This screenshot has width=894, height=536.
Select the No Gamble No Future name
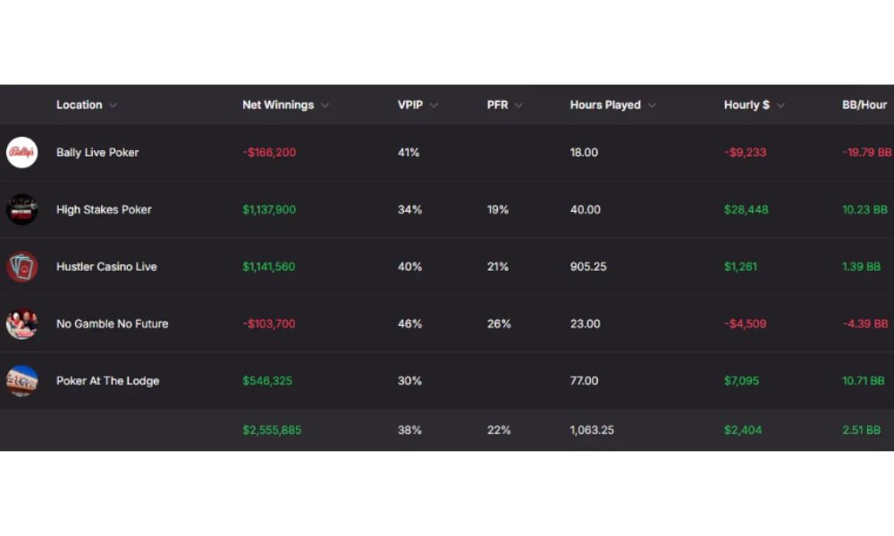pos(113,323)
